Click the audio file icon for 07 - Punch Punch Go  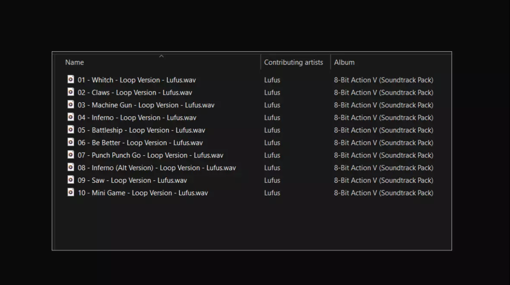[71, 154]
